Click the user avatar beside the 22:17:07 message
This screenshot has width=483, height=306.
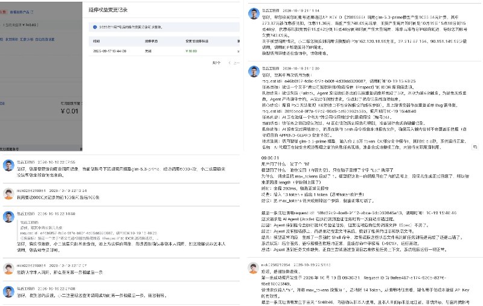pos(8,269)
